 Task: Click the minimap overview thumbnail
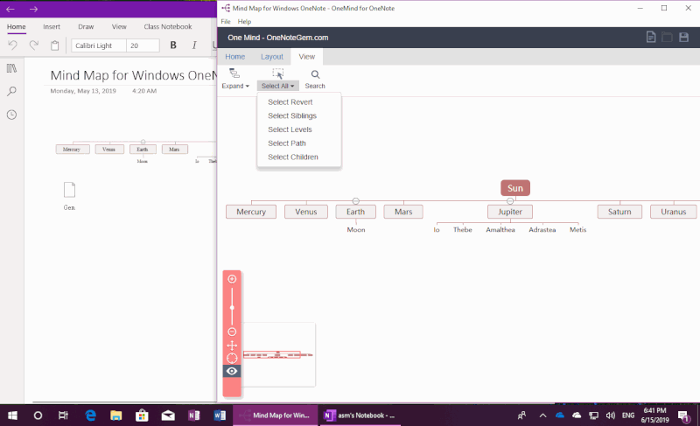[277, 354]
